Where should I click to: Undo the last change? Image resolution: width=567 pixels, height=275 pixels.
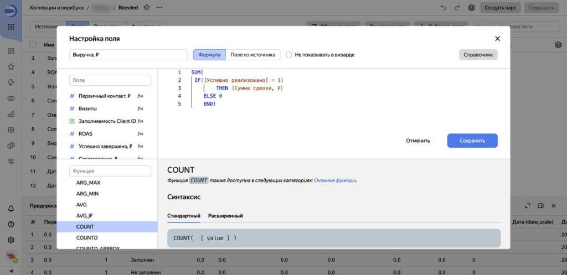(444, 8)
